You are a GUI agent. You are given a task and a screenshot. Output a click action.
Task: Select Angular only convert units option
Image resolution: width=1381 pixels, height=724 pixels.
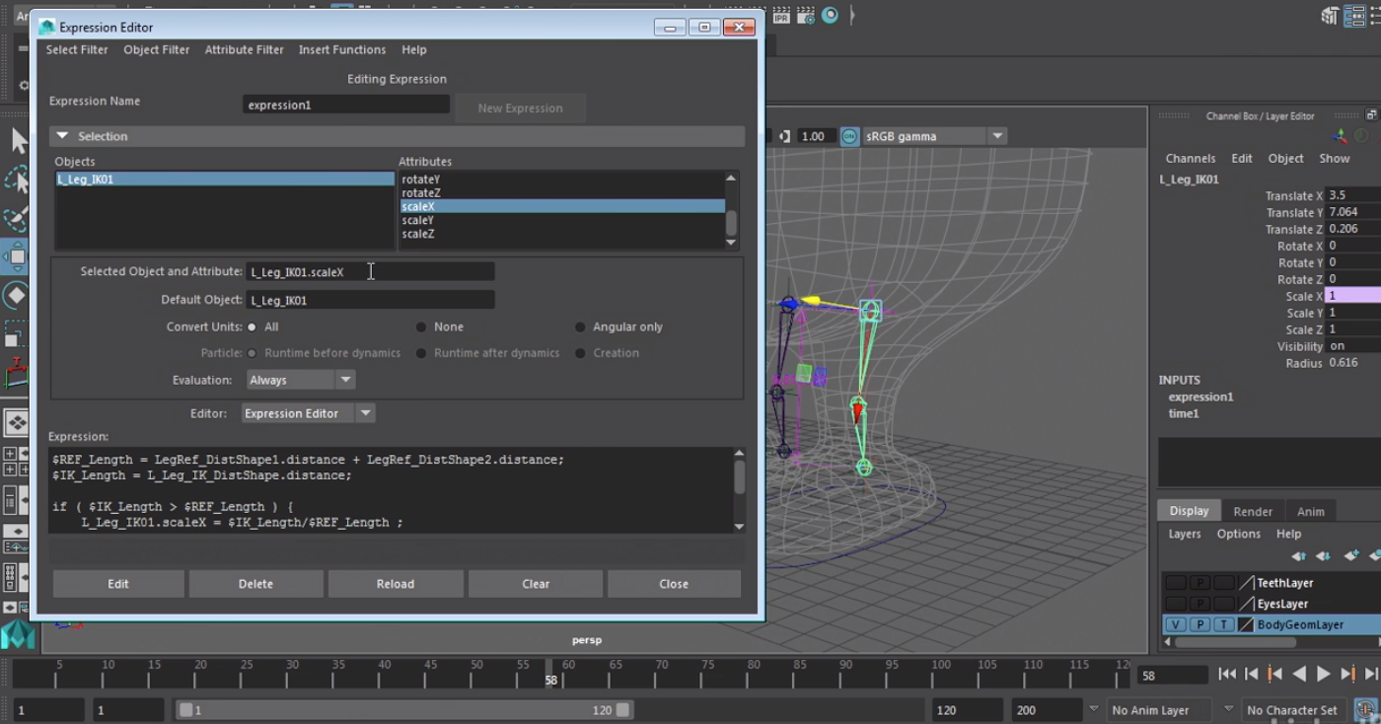pyautogui.click(x=580, y=327)
